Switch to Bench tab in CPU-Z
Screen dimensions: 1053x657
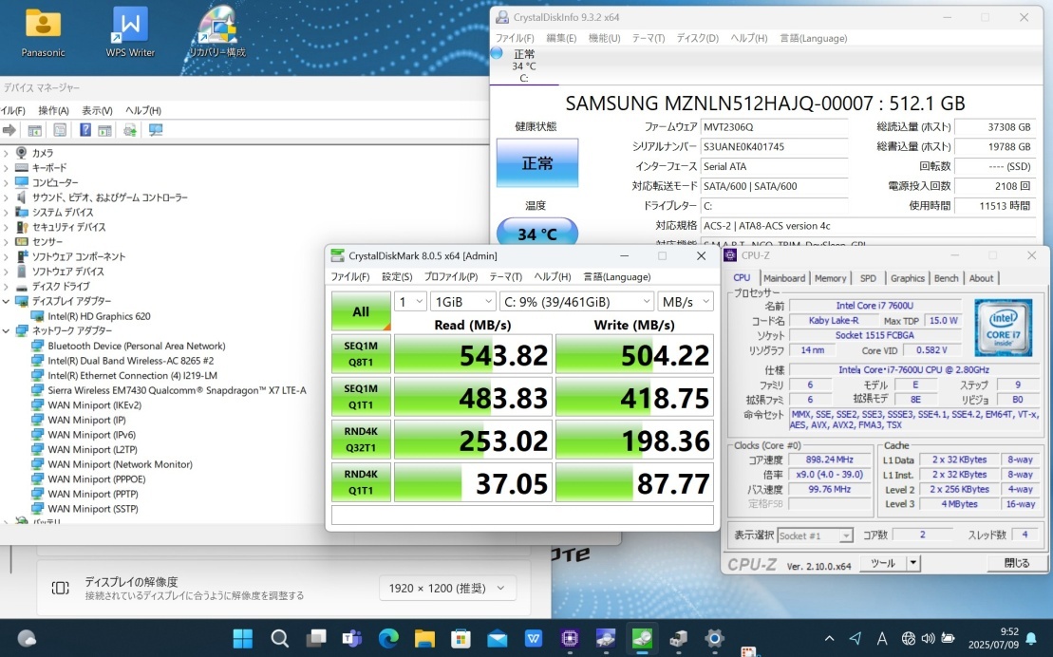pyautogui.click(x=947, y=278)
